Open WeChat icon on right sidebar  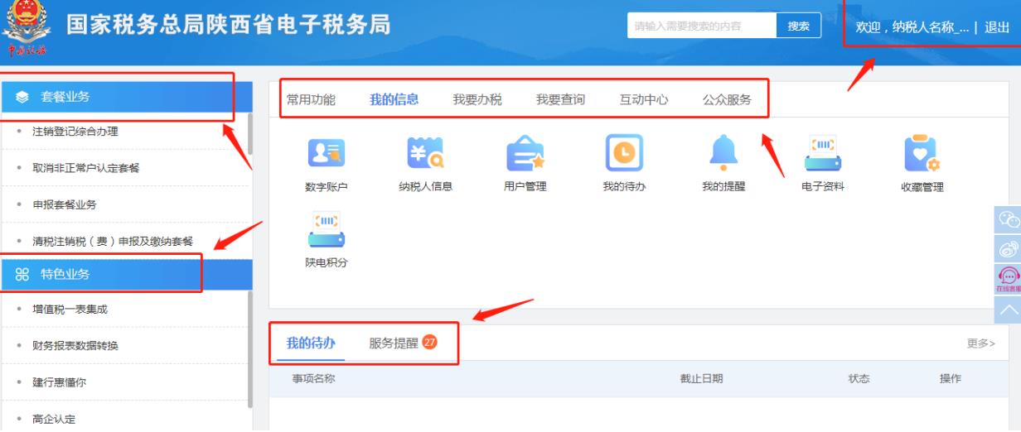[x=1008, y=219]
